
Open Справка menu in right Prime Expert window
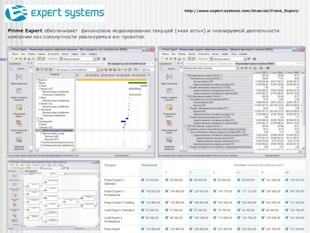(x=243, y=54)
